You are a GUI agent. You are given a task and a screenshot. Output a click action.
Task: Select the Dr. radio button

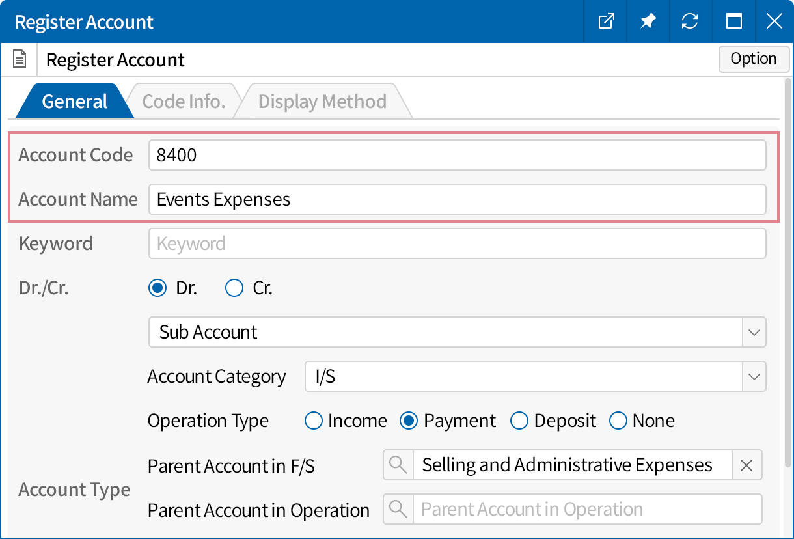(x=157, y=288)
